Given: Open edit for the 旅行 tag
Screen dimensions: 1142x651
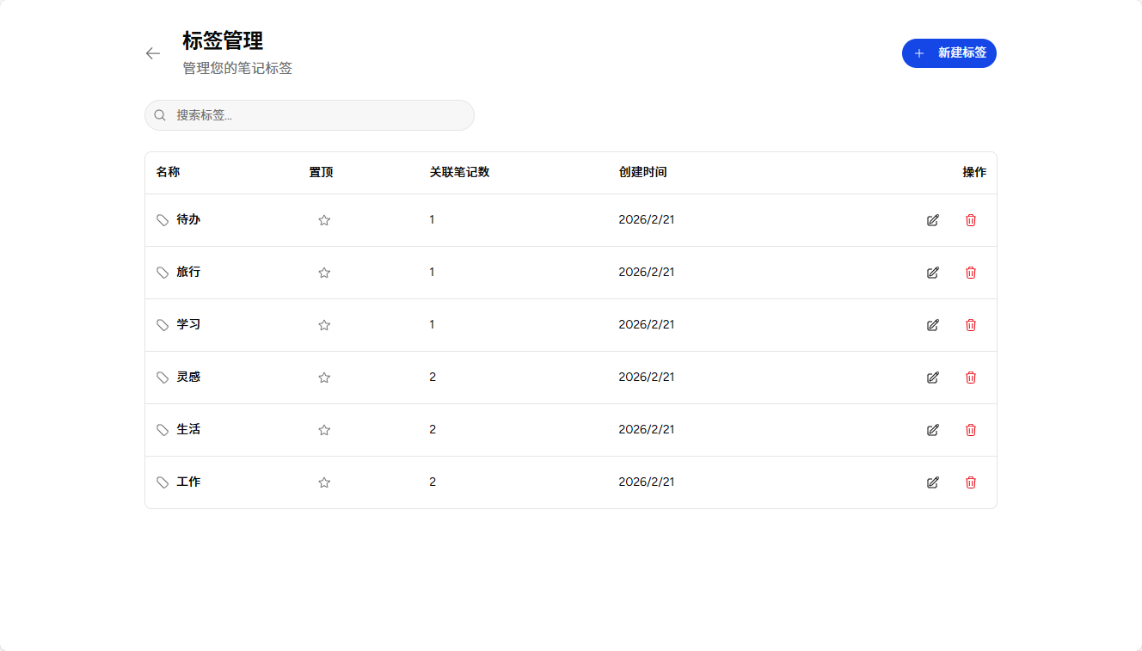Looking at the screenshot, I should pos(933,273).
